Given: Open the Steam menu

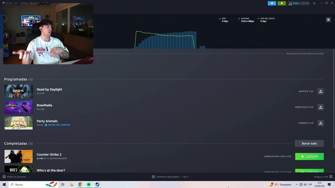Looking at the screenshot, I should click(9, 3).
